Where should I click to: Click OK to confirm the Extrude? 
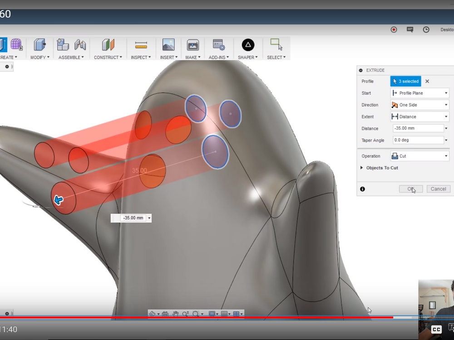click(410, 189)
